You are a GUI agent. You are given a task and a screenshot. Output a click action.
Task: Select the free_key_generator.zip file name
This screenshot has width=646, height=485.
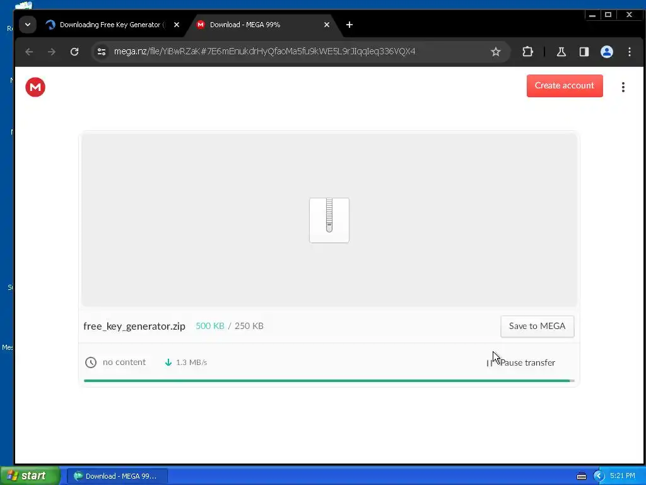[x=134, y=326]
